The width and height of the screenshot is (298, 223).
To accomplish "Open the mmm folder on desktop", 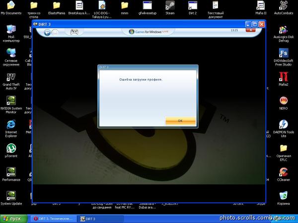I will click(125, 8).
